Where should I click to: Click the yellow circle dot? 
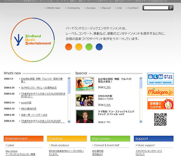79,47
